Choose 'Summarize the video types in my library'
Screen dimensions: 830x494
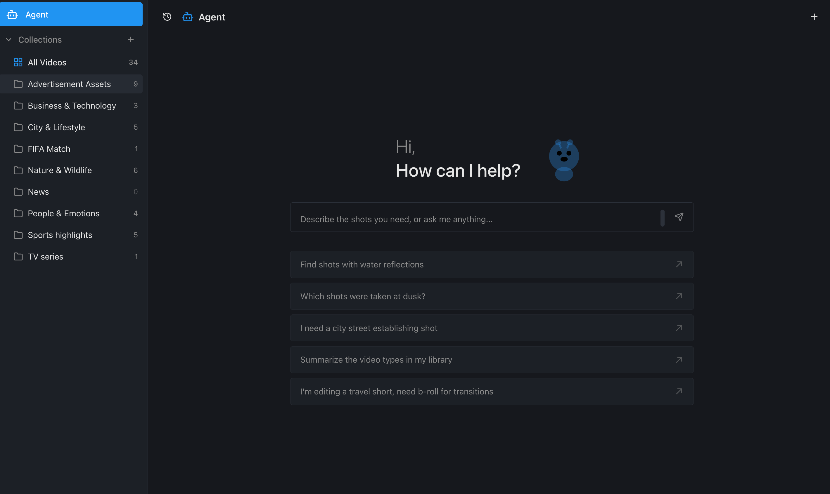click(492, 360)
